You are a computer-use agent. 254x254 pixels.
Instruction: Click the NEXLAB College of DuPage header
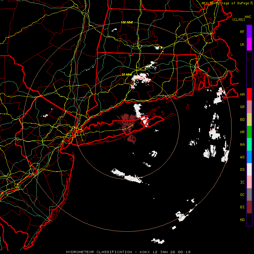(x=227, y=3)
